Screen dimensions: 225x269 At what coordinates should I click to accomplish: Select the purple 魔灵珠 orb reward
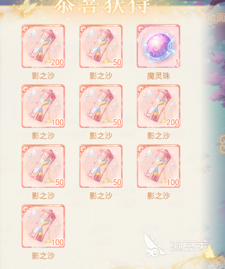click(x=158, y=46)
